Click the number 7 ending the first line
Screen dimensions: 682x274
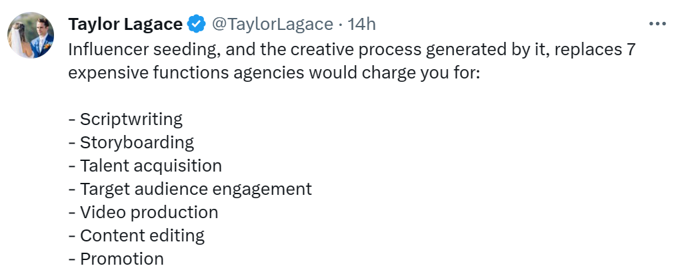(630, 50)
